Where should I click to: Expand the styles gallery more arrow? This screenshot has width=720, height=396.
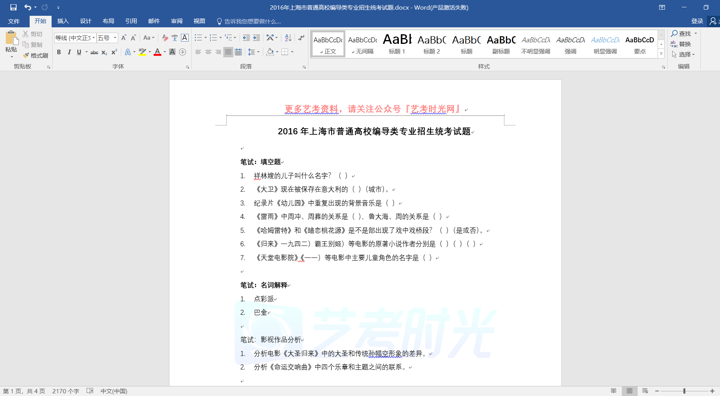pyautogui.click(x=661, y=54)
